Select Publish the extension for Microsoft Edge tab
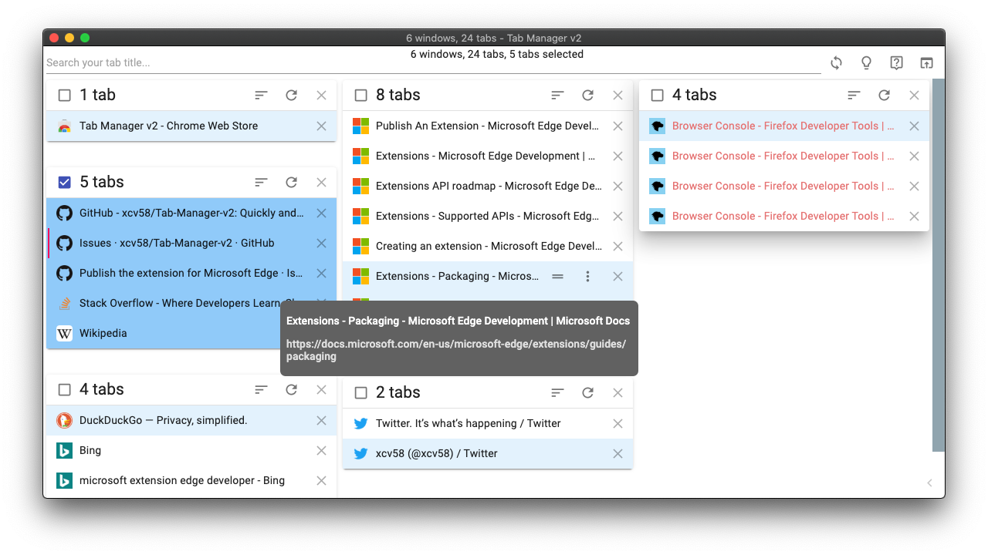Image resolution: width=988 pixels, height=555 pixels. pos(191,273)
